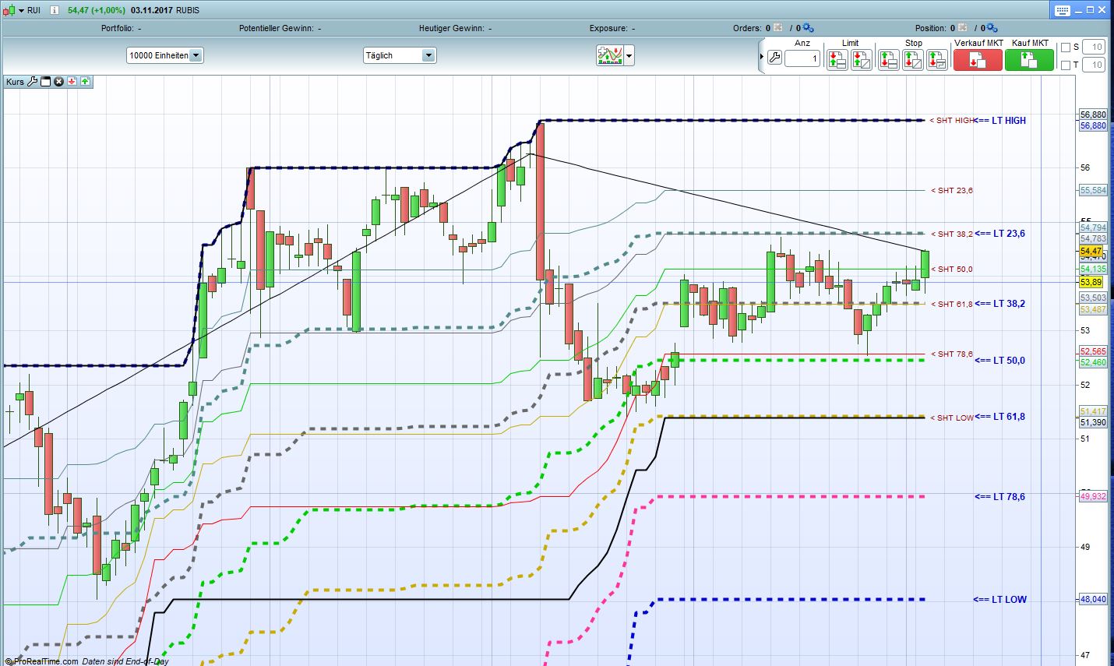Click the Exposure label
1114x666 pixels.
pyautogui.click(x=608, y=28)
